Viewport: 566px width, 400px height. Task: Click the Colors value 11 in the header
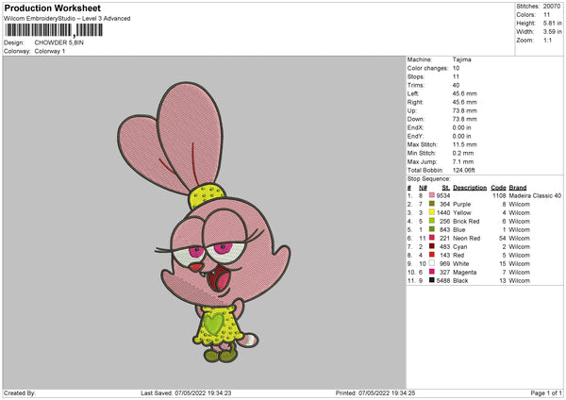pyautogui.click(x=546, y=15)
